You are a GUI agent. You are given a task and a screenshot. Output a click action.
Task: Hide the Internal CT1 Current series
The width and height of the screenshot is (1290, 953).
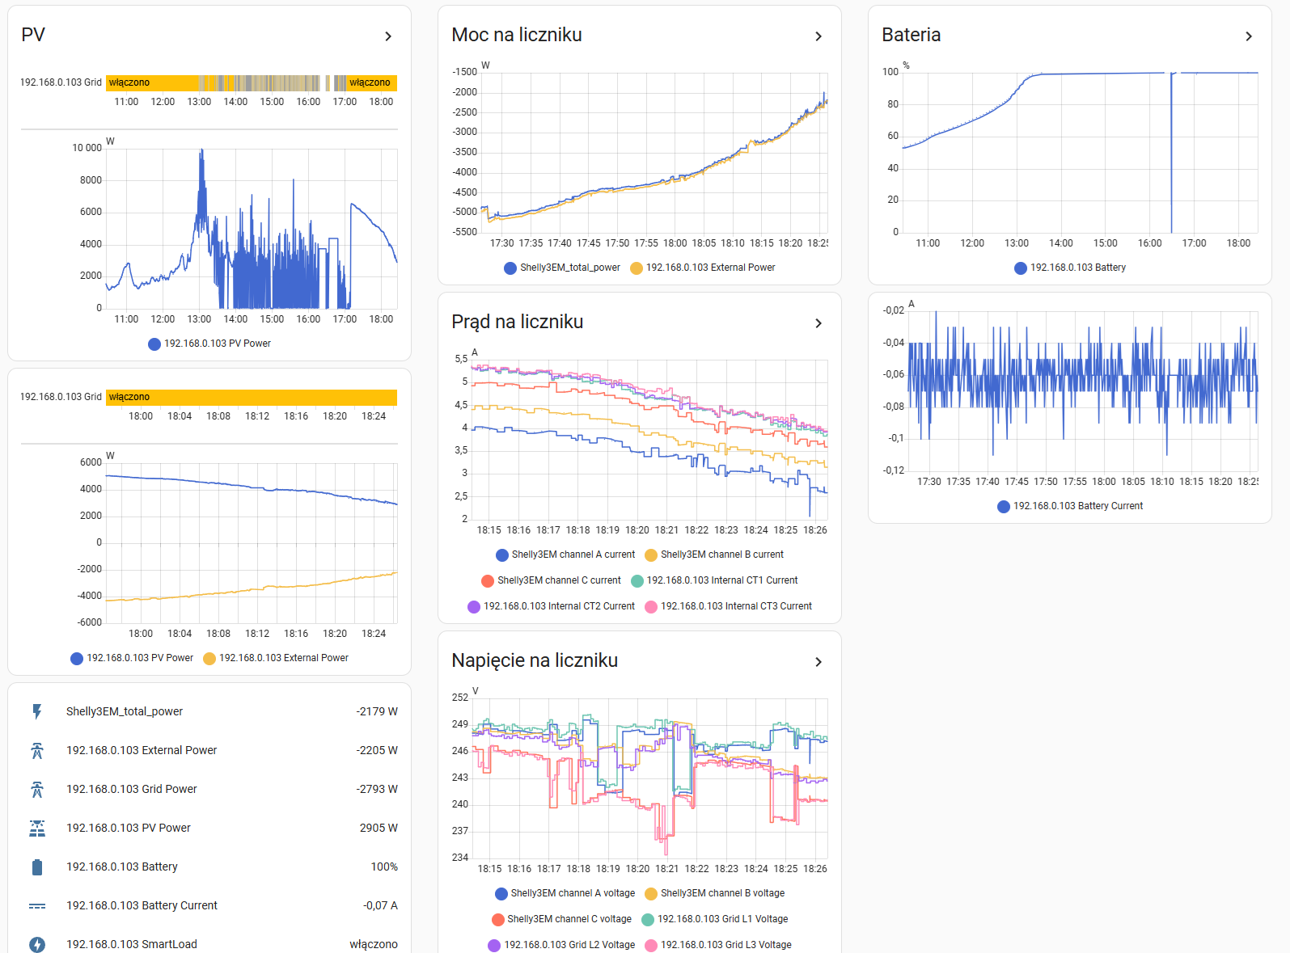coord(714,580)
